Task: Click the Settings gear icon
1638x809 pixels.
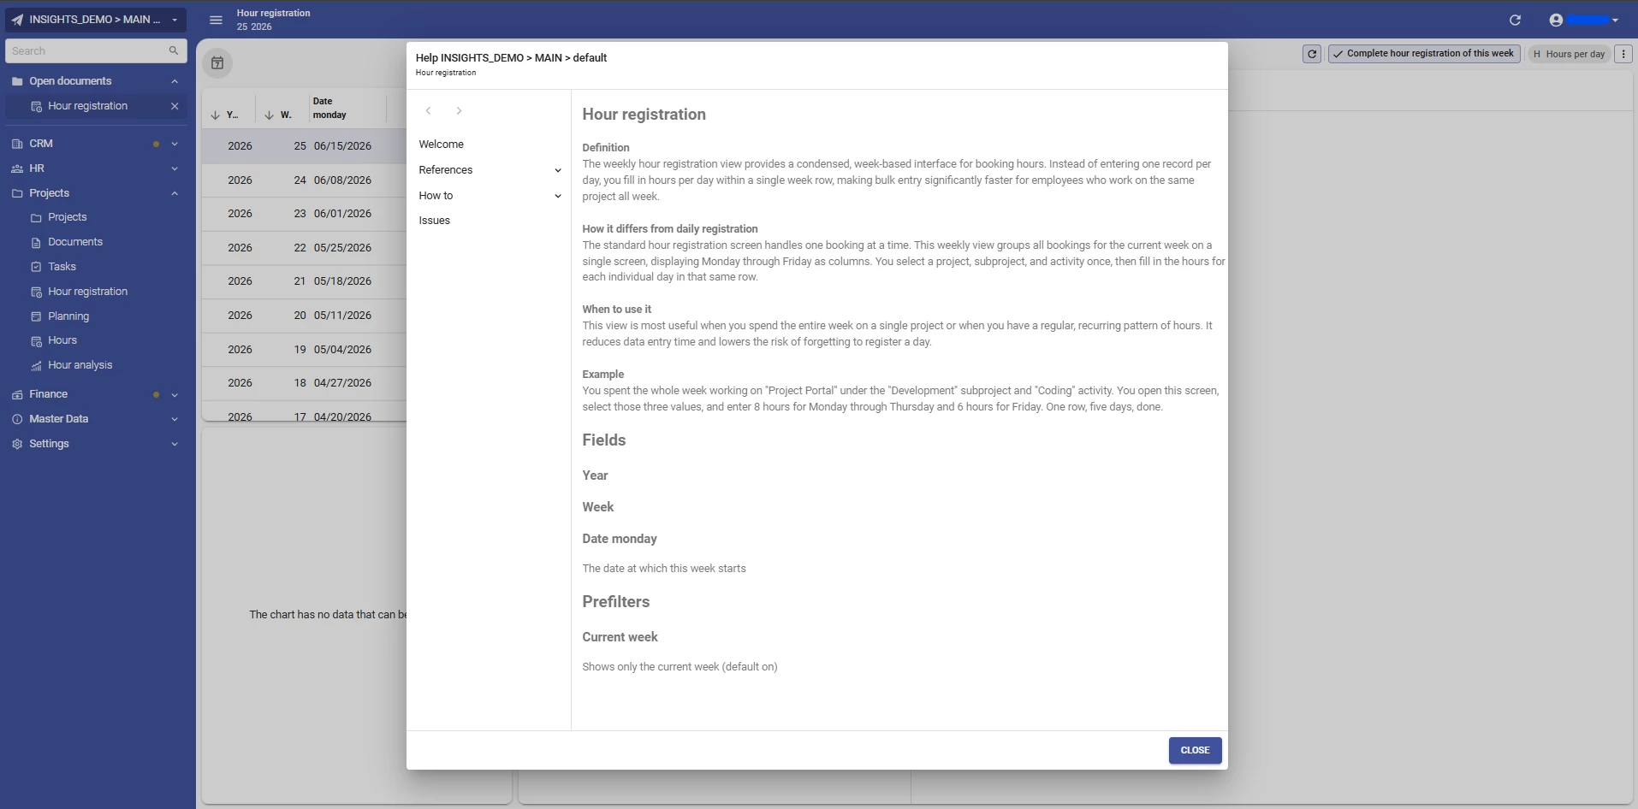Action: (17, 444)
